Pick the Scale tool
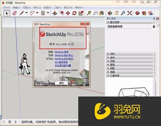The width and height of the screenshot is (161, 126). [x=81, y=13]
